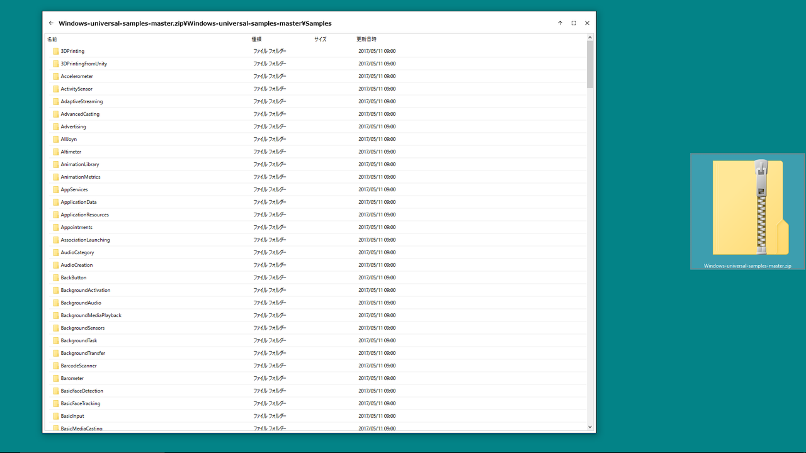Select the BackgroundMediaPlayback folder icon
The image size is (806, 453).
56,315
